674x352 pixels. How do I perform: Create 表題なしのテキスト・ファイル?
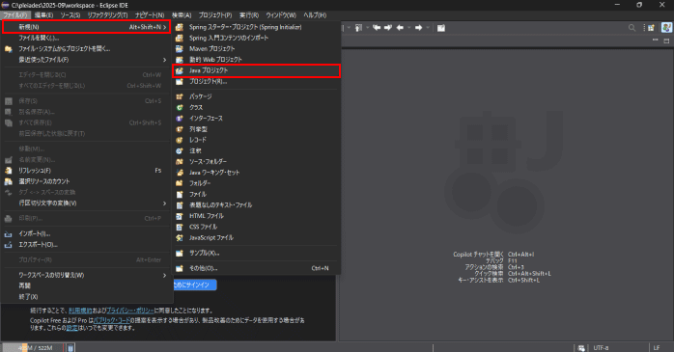pyautogui.click(x=256, y=204)
